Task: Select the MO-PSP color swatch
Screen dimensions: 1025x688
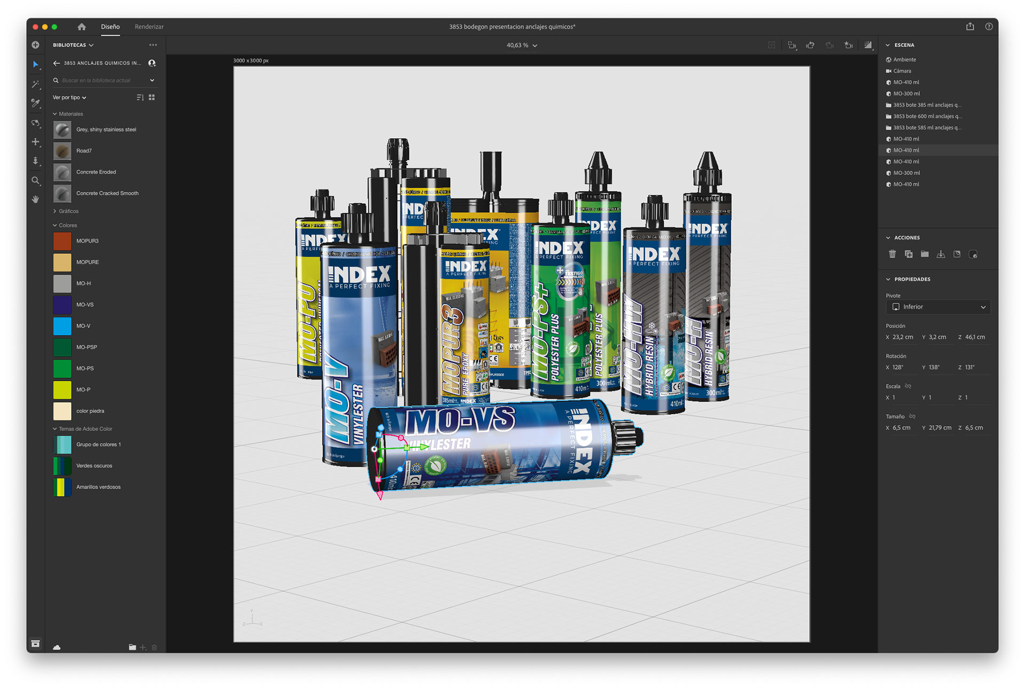Action: click(x=62, y=347)
